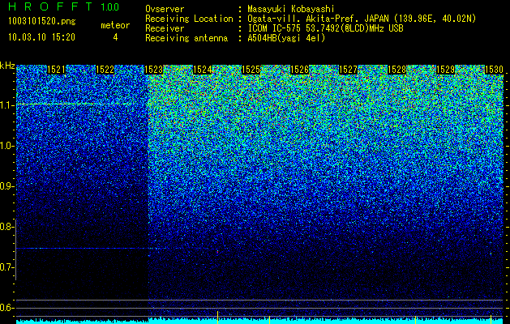Click the 1521 time label
Image resolution: width=510 pixels, height=324 pixels.
coord(56,70)
